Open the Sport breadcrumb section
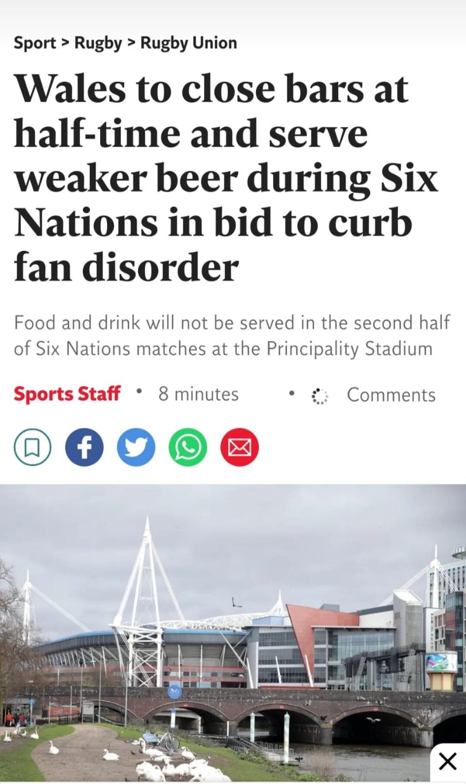This screenshot has width=466, height=784. click(35, 43)
